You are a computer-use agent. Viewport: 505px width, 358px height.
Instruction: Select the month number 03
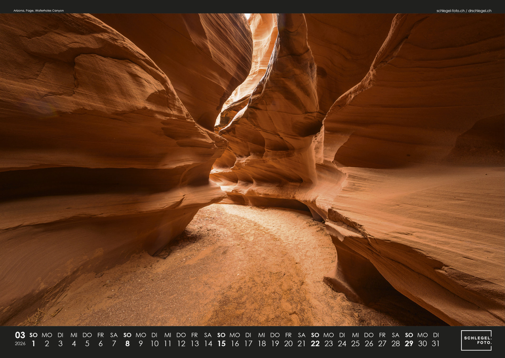[x=20, y=335]
